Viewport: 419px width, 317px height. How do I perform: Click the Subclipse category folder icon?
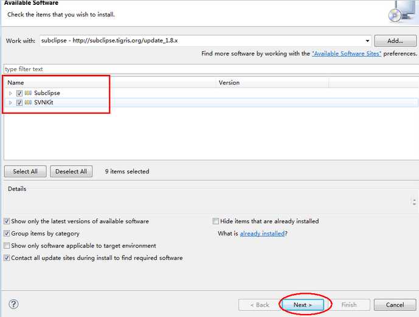pyautogui.click(x=28, y=93)
